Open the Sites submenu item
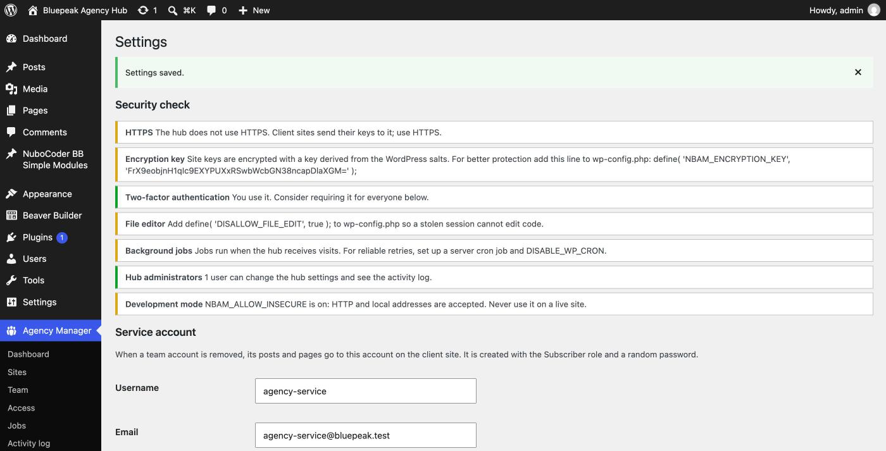This screenshot has height=451, width=886. (x=17, y=372)
